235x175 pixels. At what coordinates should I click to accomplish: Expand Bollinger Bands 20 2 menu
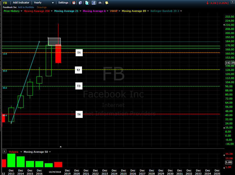coord(181,11)
